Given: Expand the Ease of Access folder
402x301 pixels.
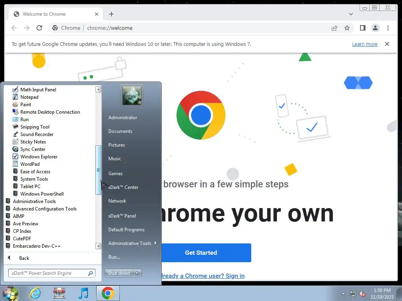Looking at the screenshot, I should [35, 172].
